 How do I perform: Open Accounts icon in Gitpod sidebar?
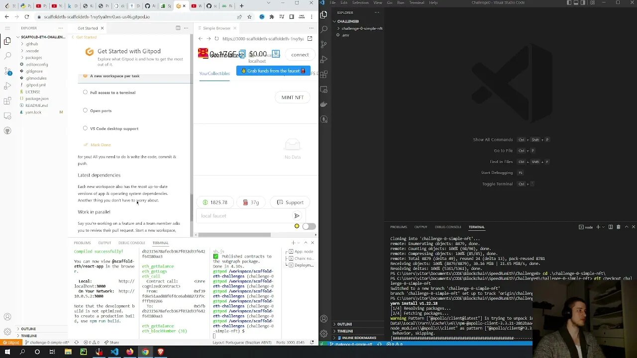(7, 317)
